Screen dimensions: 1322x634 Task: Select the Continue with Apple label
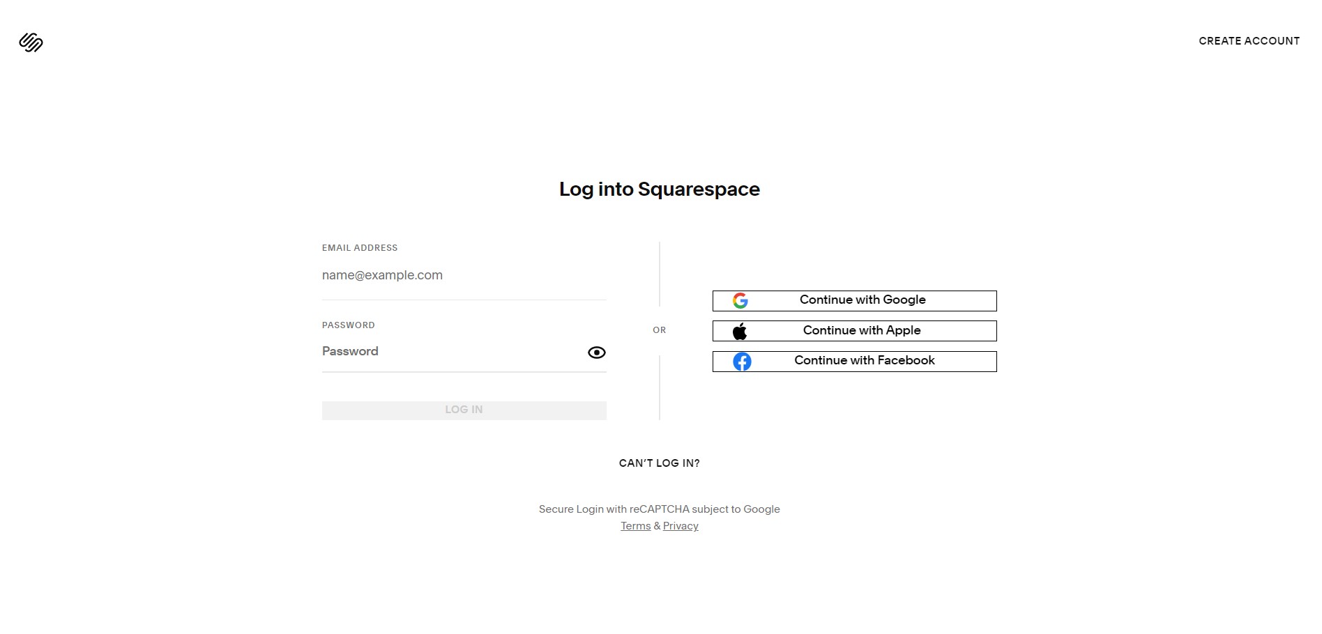point(862,330)
